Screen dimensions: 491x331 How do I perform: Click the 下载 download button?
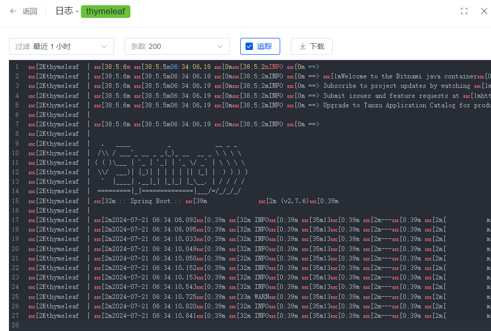[x=312, y=46]
